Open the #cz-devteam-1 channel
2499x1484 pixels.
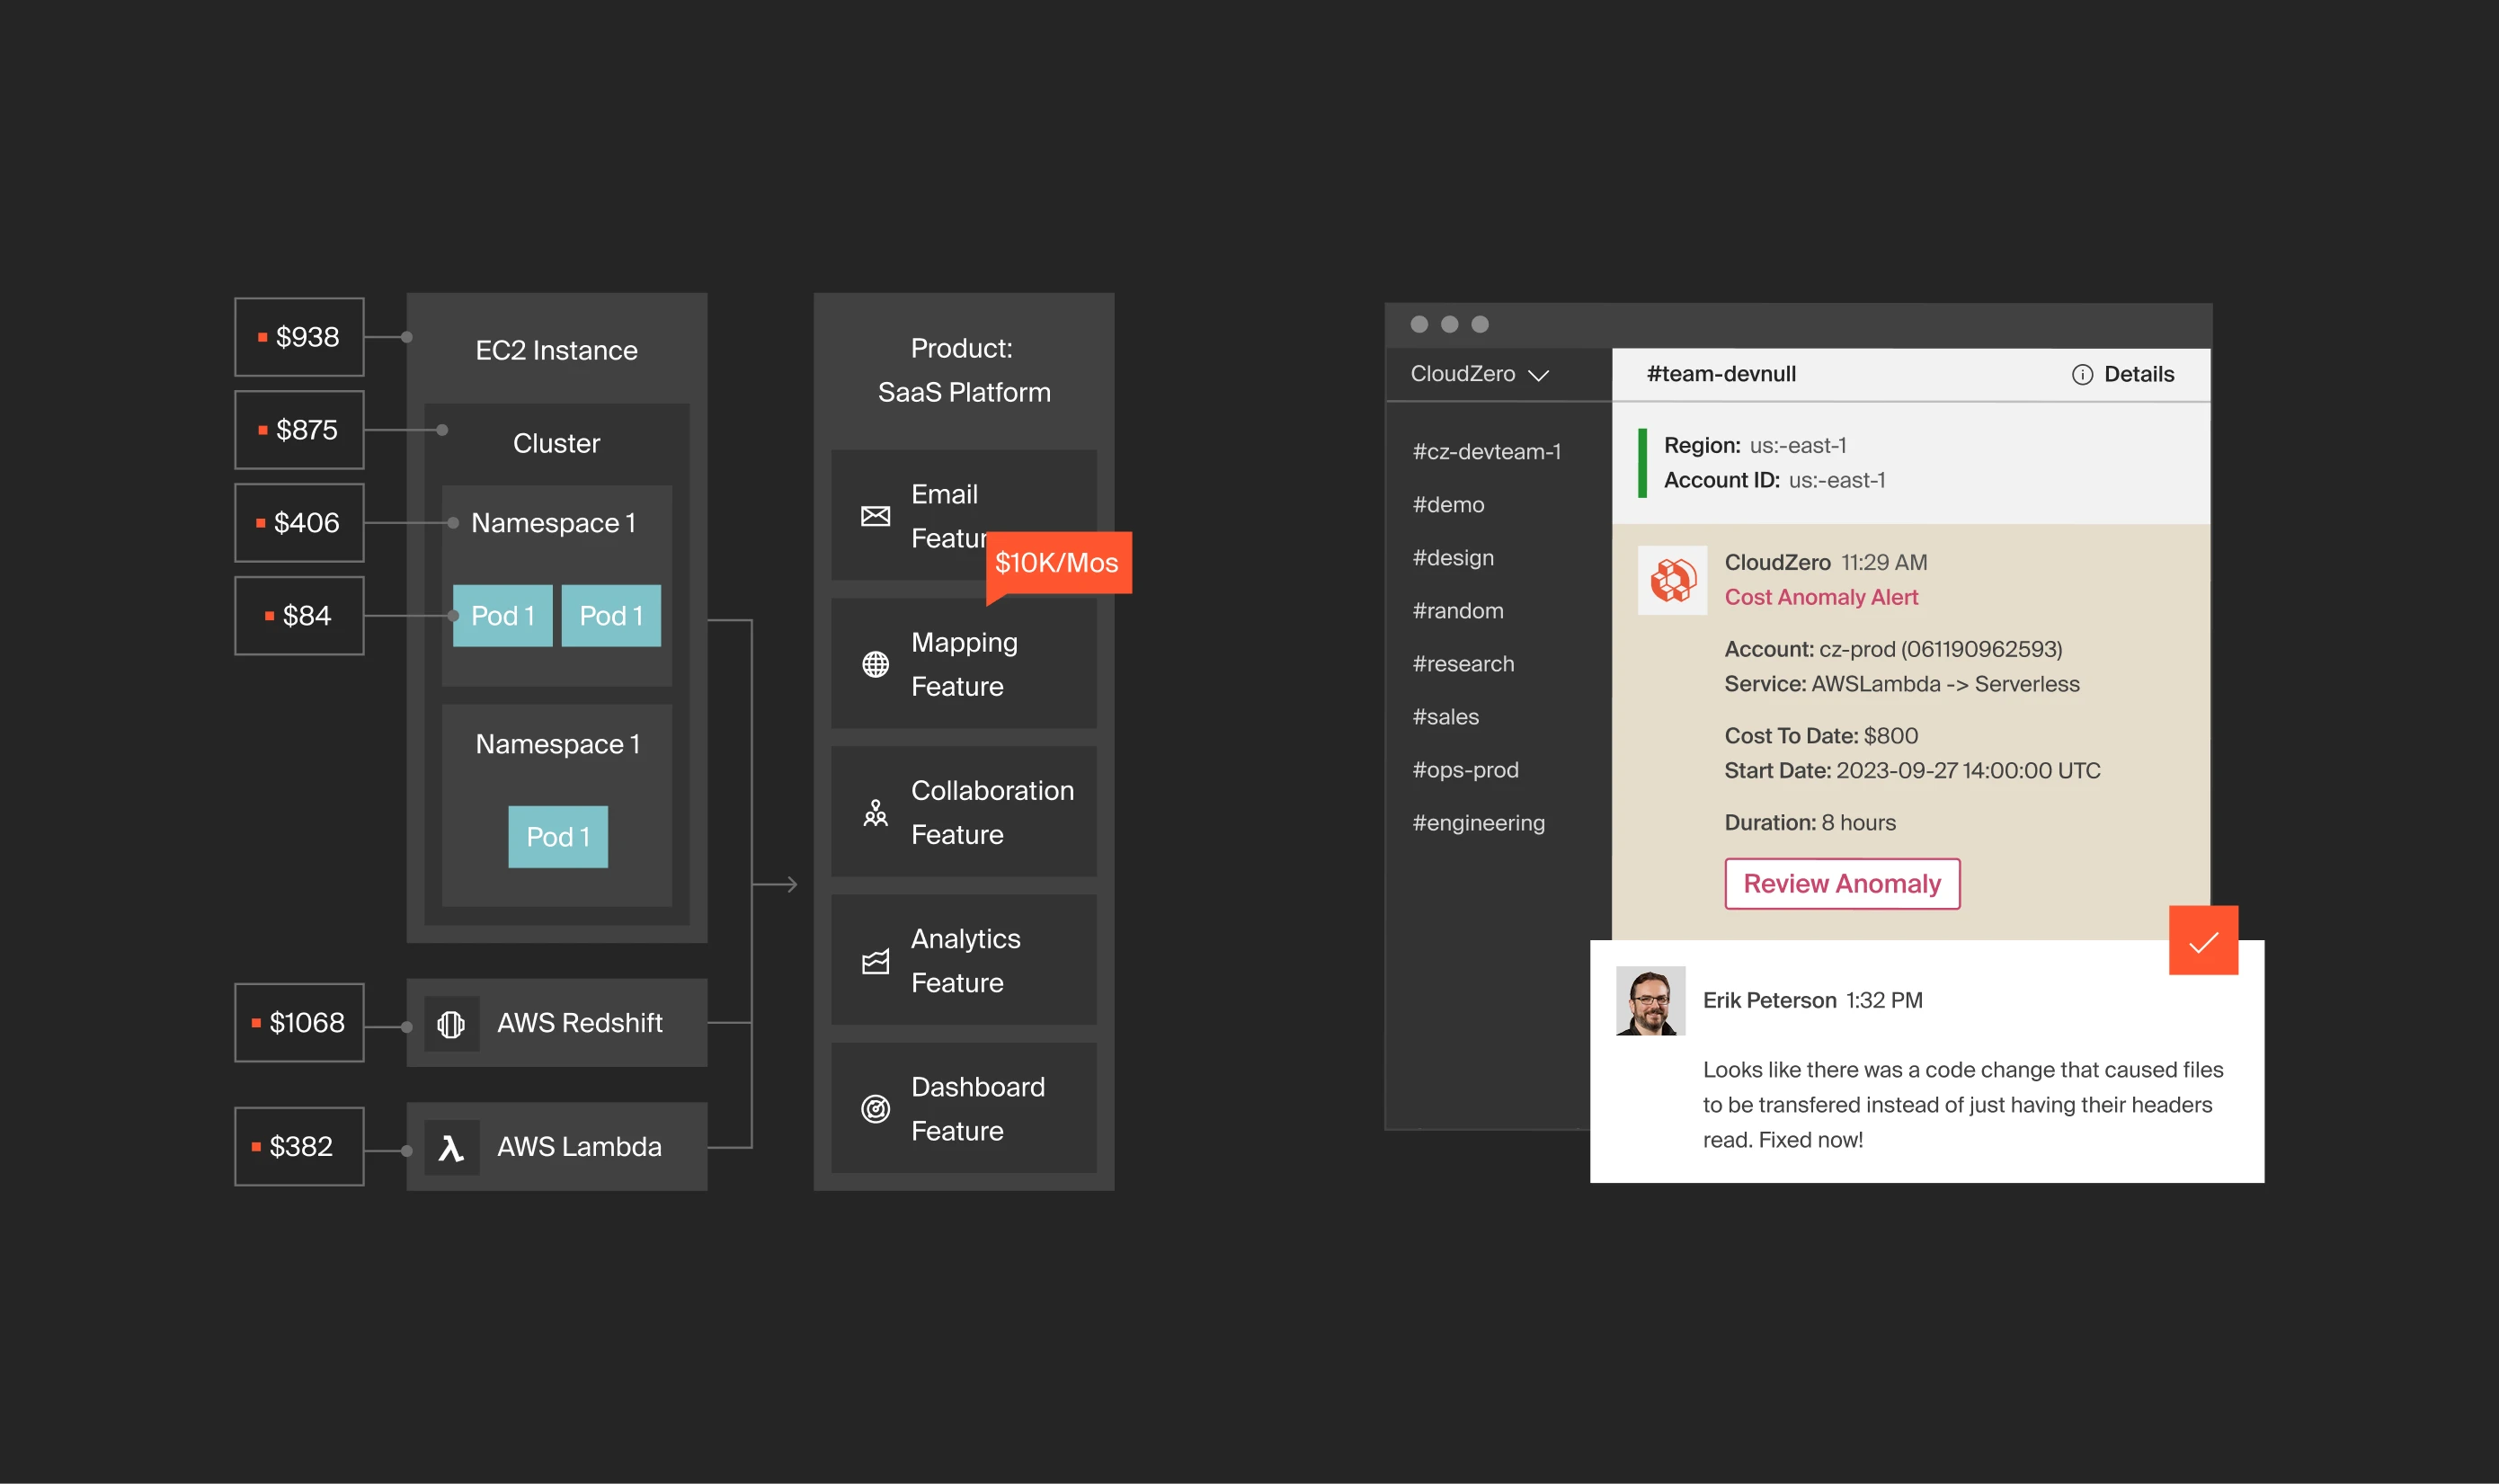(x=1486, y=452)
